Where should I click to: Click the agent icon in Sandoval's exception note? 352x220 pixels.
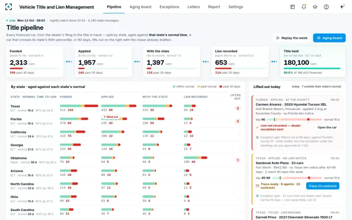coord(257,196)
